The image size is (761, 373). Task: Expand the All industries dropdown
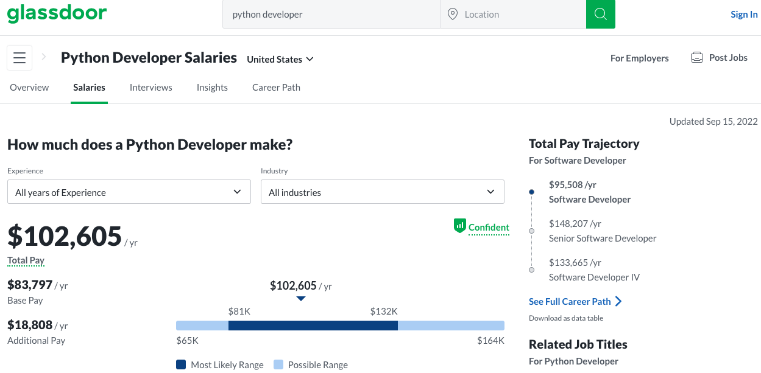pos(383,192)
